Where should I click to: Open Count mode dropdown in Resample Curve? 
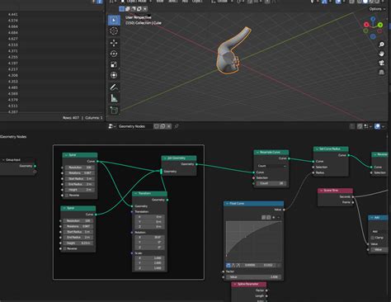coord(272,166)
